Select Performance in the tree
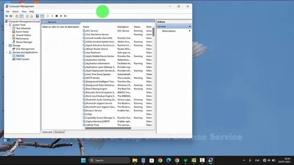This screenshot has width=294, height=165. pyautogui.click(x=23, y=38)
